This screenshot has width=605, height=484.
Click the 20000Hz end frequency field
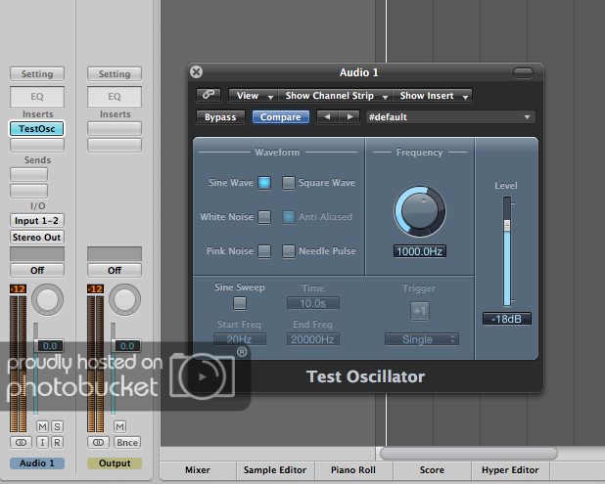[313, 339]
